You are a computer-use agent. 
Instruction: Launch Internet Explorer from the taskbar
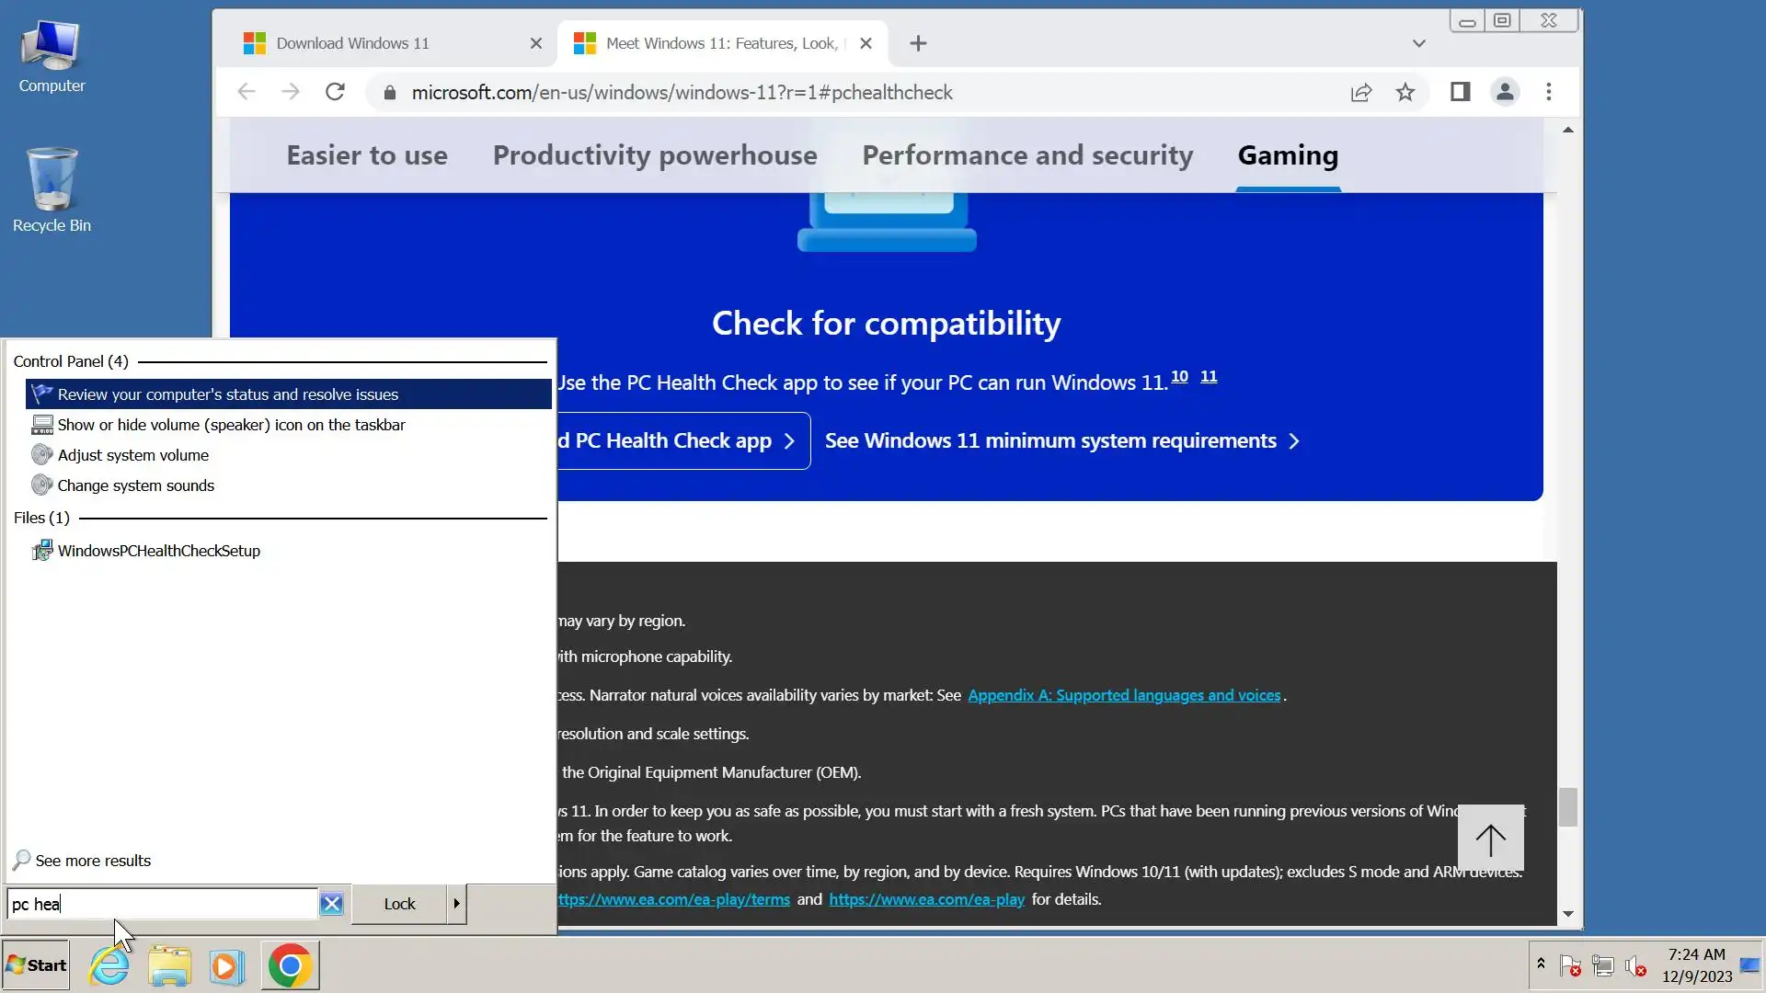click(x=109, y=965)
